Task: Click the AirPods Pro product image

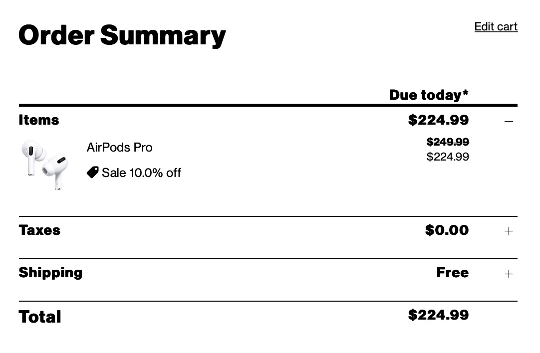Action: click(44, 164)
